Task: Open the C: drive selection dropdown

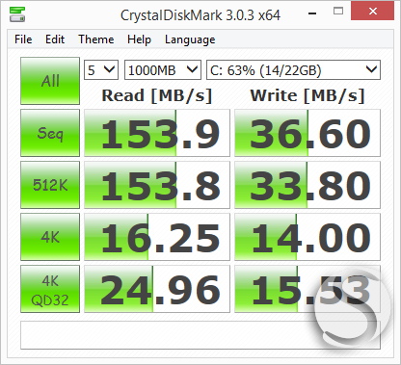Action: [293, 69]
